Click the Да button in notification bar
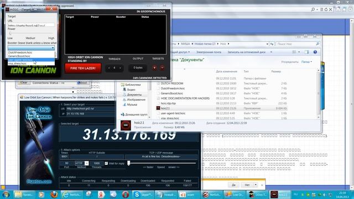 (x=233, y=185)
